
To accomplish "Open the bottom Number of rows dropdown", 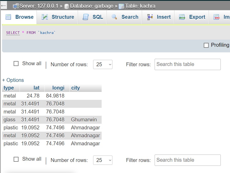I will point(103,160).
